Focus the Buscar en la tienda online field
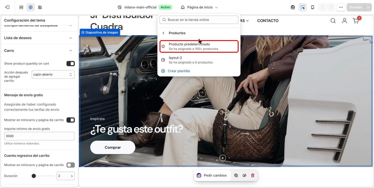The width and height of the screenshot is (374, 188). [199, 20]
